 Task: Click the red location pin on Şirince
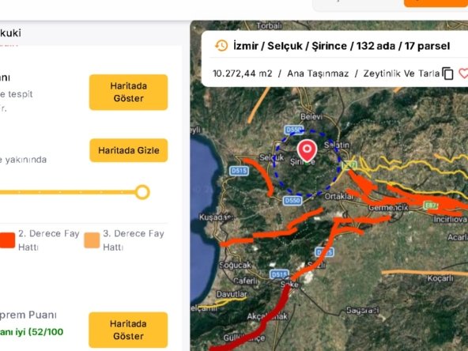pyautogui.click(x=307, y=151)
